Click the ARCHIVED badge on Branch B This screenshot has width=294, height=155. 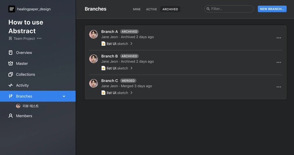click(129, 56)
